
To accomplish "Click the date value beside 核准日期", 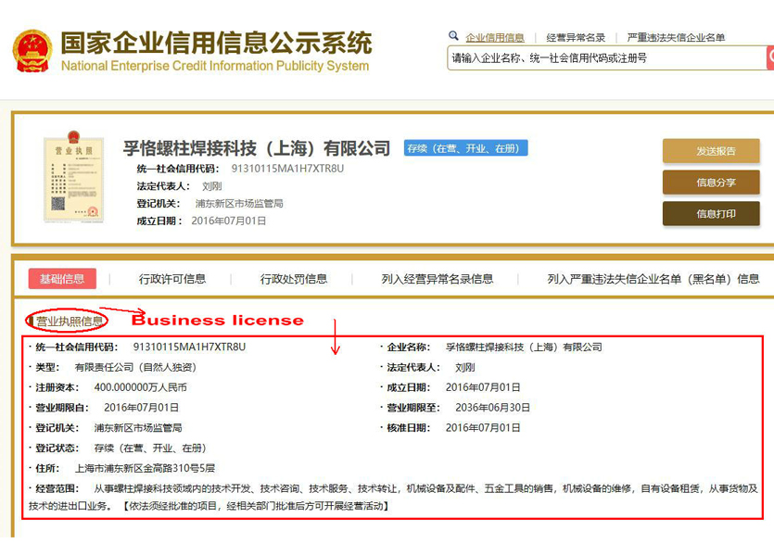I will [483, 428].
